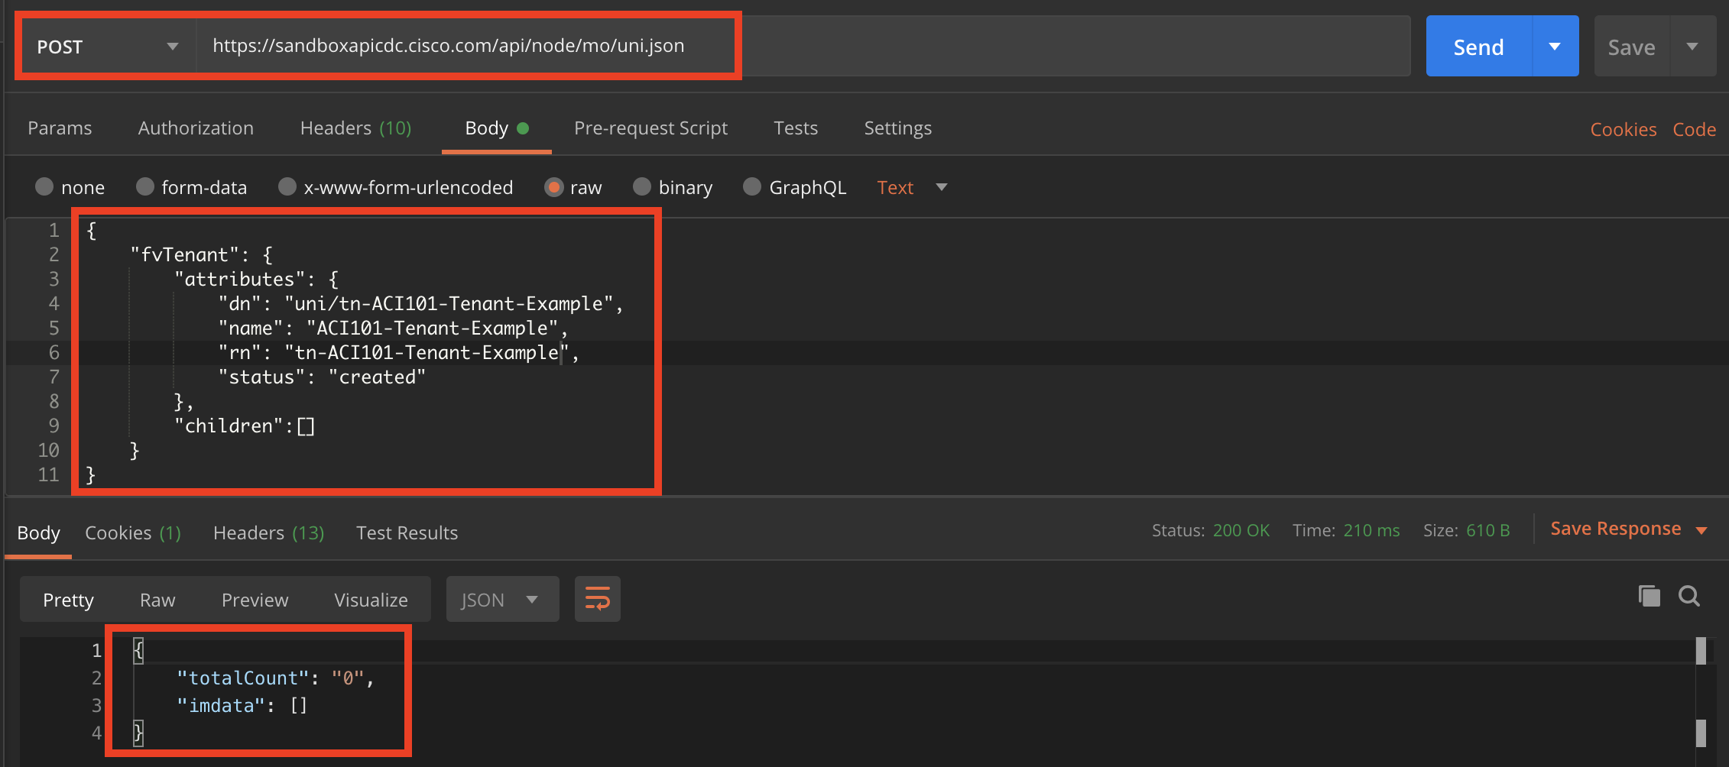Click the copy response to clipboard icon
The width and height of the screenshot is (1729, 767).
click(1649, 596)
